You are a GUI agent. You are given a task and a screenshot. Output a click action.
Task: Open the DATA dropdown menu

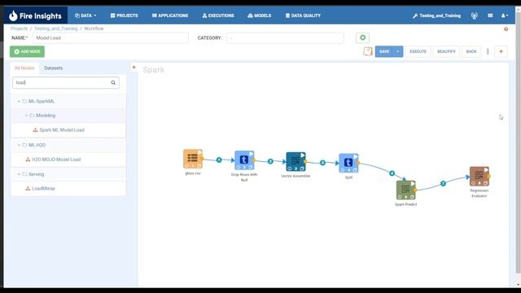pos(85,15)
